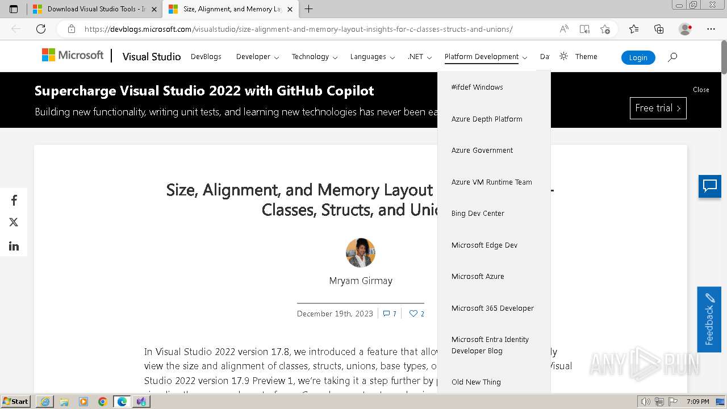Share article on X
Image resolution: width=727 pixels, height=409 pixels.
[14, 222]
